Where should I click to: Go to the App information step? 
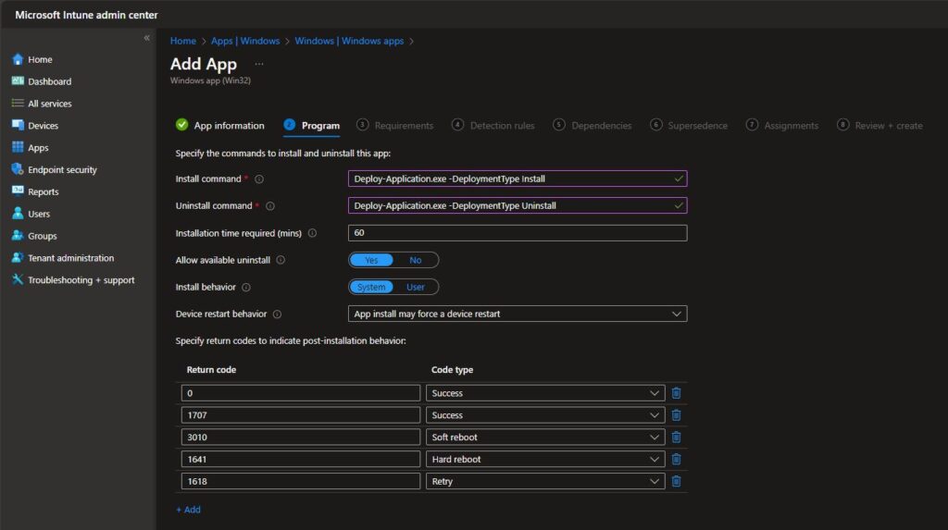click(x=220, y=125)
